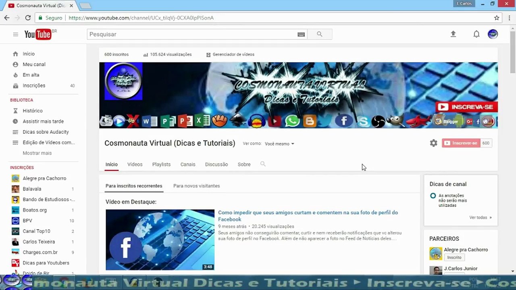The height and width of the screenshot is (290, 516).
Task: Click the INSCREVA-SE banner button
Action: 466,107
